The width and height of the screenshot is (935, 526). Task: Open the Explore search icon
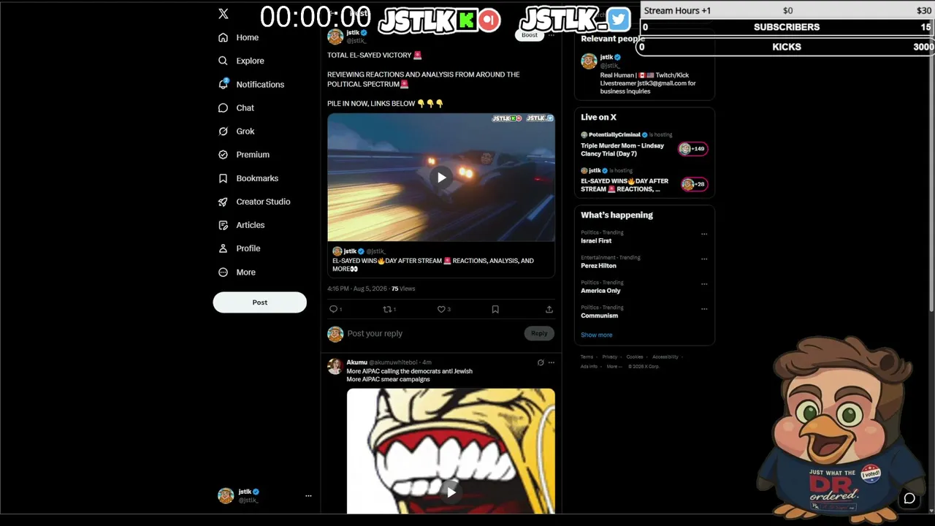[223, 61]
